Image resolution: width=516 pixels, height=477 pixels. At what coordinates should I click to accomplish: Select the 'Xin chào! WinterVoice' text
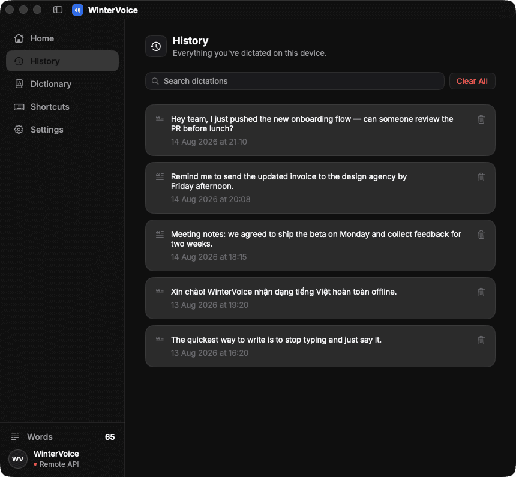[284, 292]
